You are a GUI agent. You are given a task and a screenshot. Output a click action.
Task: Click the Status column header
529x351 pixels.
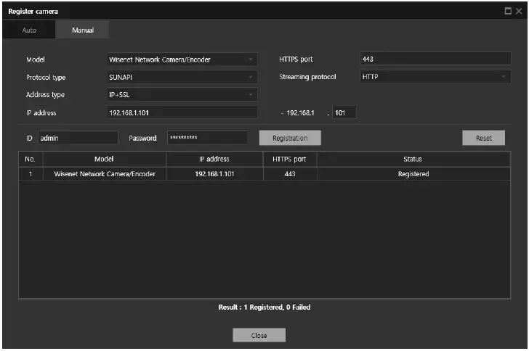pos(413,159)
